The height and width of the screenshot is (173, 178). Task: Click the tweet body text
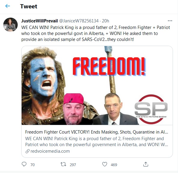(x=96, y=33)
